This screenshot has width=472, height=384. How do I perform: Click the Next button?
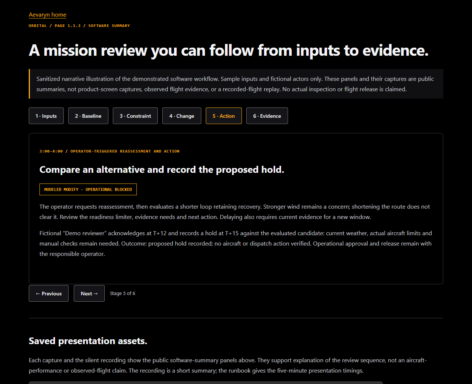point(89,294)
